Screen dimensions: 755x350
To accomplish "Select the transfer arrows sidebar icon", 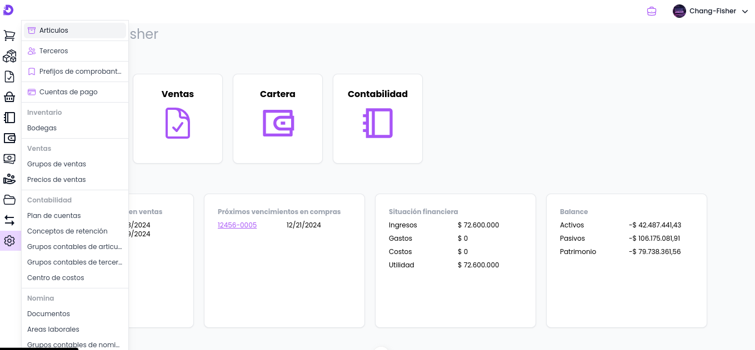I will coord(9,220).
